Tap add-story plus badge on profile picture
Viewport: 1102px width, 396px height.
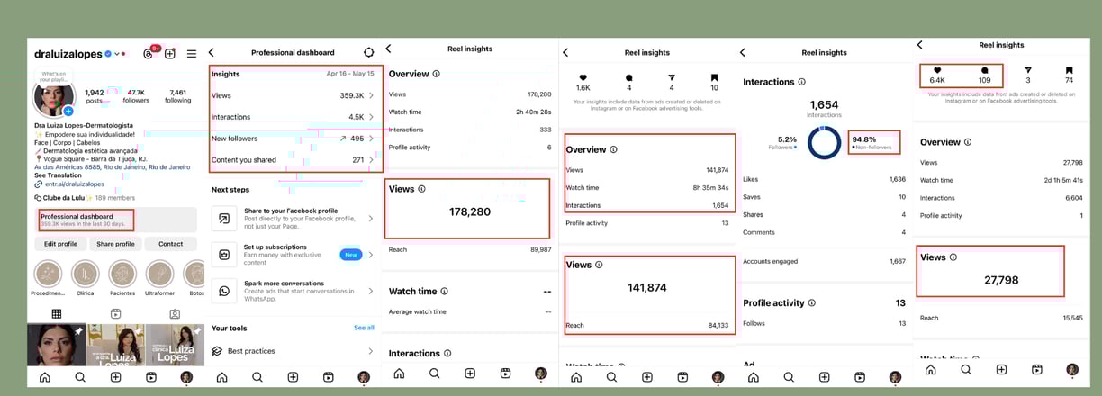(68, 111)
